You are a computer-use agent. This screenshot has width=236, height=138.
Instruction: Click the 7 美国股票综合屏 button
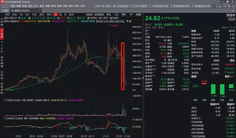pos(201,6)
